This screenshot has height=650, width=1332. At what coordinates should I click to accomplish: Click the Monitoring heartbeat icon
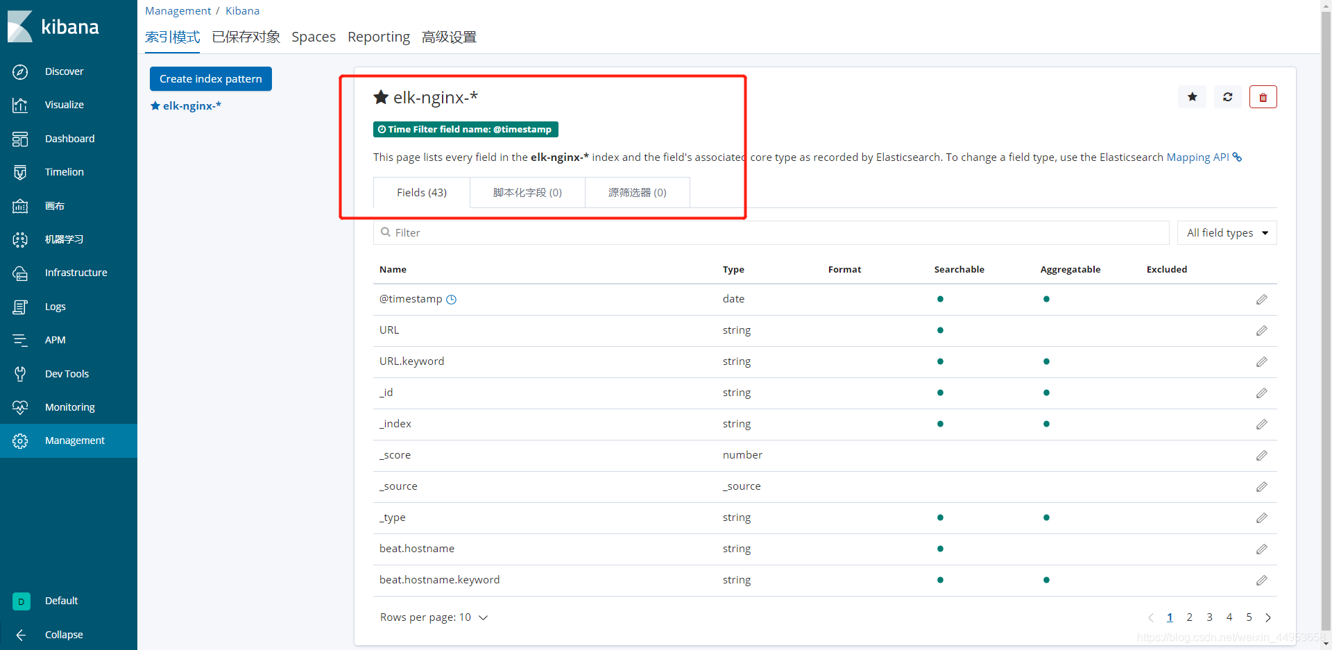click(x=20, y=407)
